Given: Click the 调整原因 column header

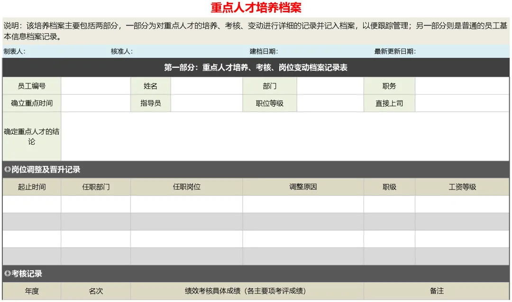Looking at the screenshot, I should coord(303,187).
